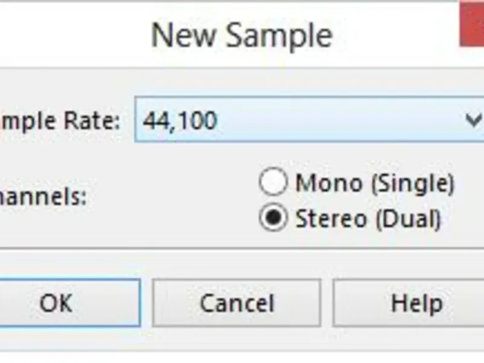Viewport: 484px width, 363px height.
Task: Open Help for the New Sample dialog
Action: pyautogui.click(x=416, y=302)
